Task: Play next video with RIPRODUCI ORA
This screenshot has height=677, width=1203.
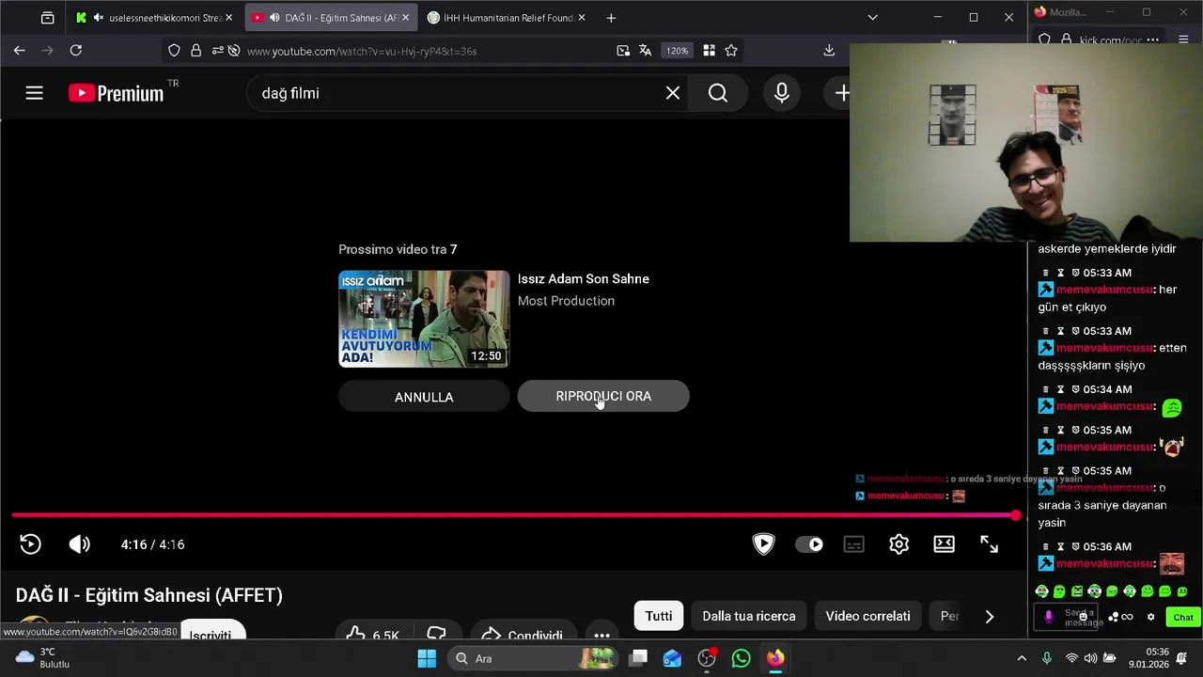Action: coord(603,396)
